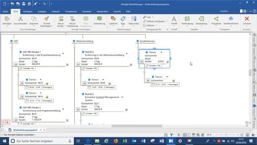
Task: Open the Schrift font settings
Action: 174,19
